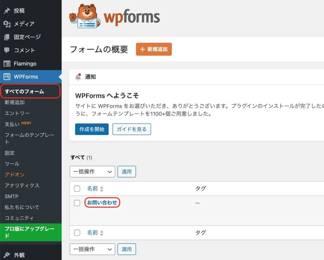Viewport: 324px width, 260px height.
Task: Click タグ column header at table top
Action: click(201, 188)
